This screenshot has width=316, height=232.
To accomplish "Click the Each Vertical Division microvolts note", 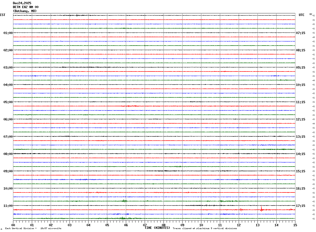I will [x=33, y=229].
